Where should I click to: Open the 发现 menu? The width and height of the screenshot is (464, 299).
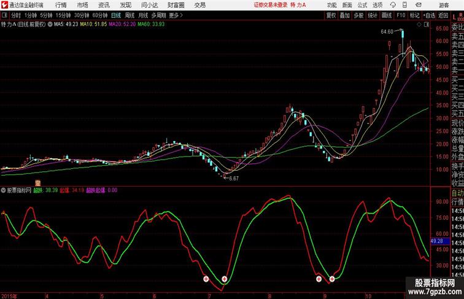(125, 5)
